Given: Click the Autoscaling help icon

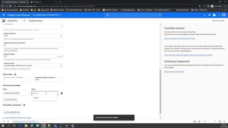Looking at the screenshot, I should coord(15,74).
